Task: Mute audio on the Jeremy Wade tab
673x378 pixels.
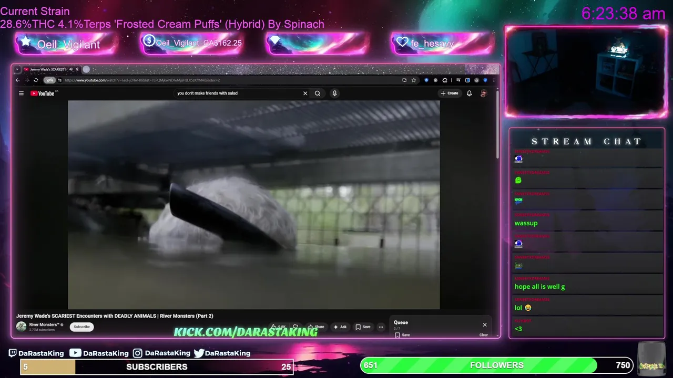Action: coord(71,69)
